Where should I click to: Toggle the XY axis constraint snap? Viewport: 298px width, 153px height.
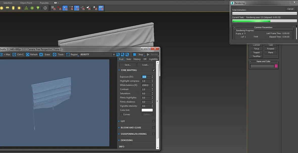point(101,8)
